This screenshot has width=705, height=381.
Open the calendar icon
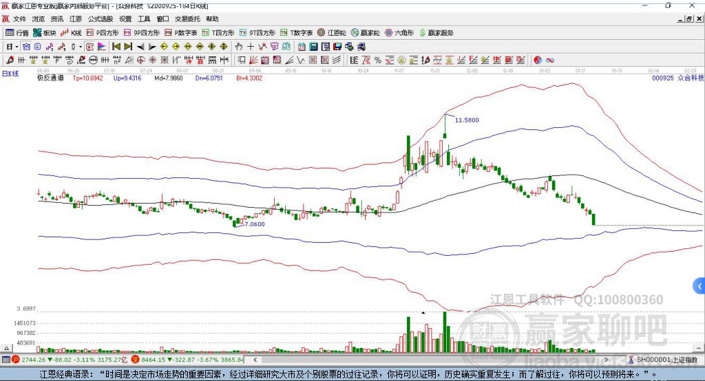click(x=302, y=47)
